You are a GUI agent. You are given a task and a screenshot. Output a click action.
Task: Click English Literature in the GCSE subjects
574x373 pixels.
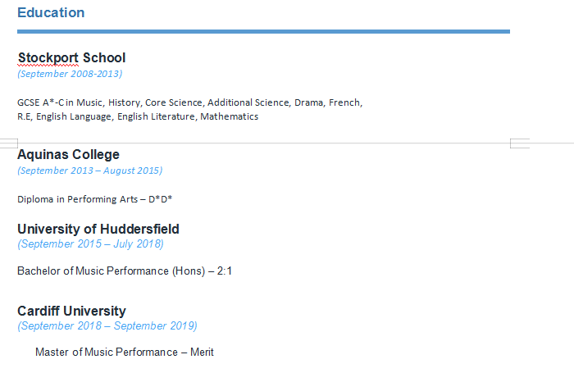[156, 116]
